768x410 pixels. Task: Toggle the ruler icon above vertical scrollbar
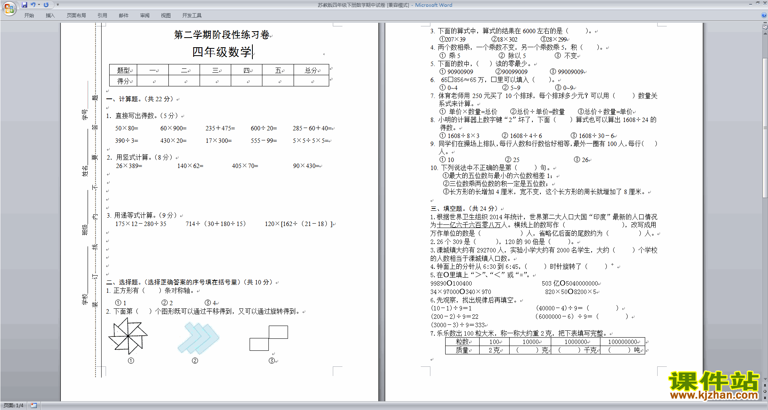(765, 28)
